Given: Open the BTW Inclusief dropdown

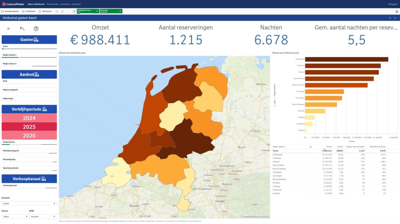Looking at the screenshot, I should coord(43,217).
